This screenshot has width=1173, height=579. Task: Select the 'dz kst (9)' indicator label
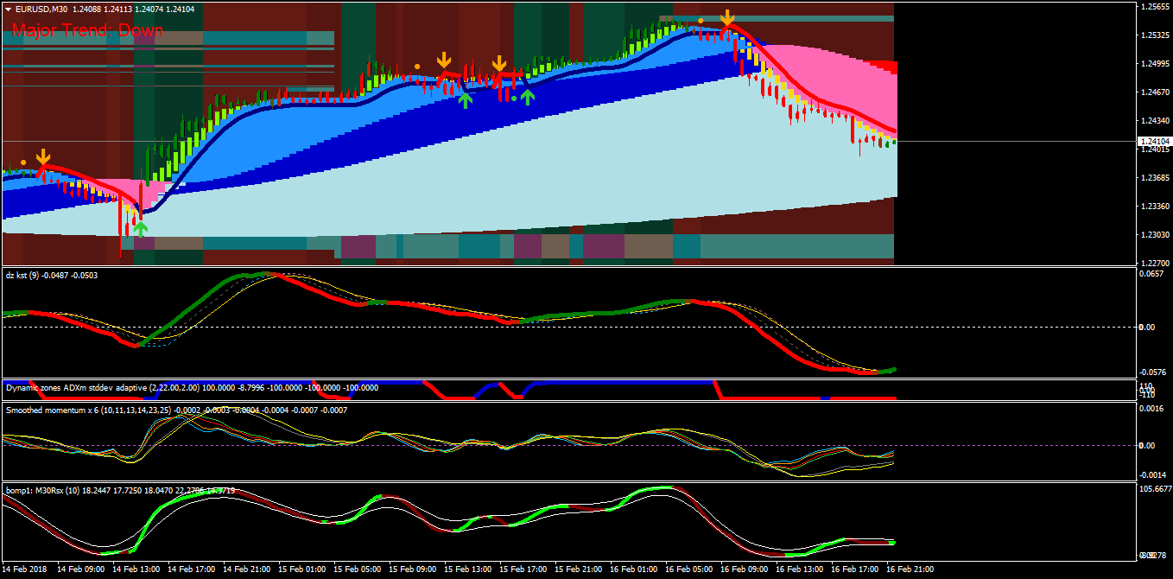coord(22,275)
